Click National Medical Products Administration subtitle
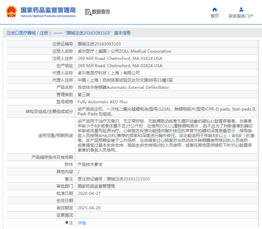 coord(48,16)
